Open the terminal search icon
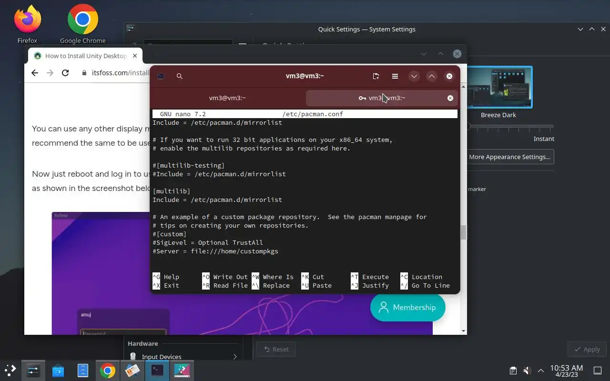This screenshot has width=610, height=381. (179, 76)
